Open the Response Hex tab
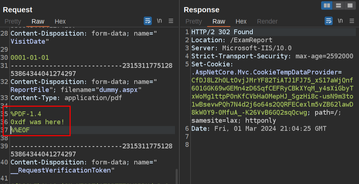 tap(241, 21)
